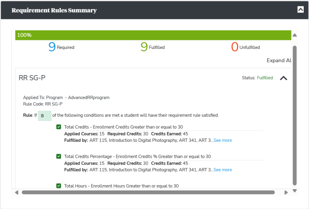
Task: Click the horizontal scrollbar right arrow
Action: click(x=286, y=192)
